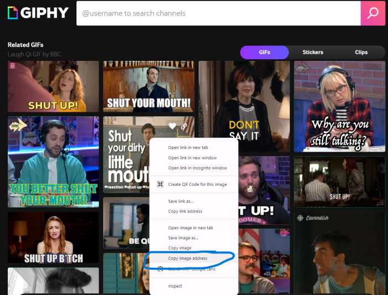Open the mustache man with glasses GIF
388x295 pixels.
pyautogui.click(x=264, y=261)
